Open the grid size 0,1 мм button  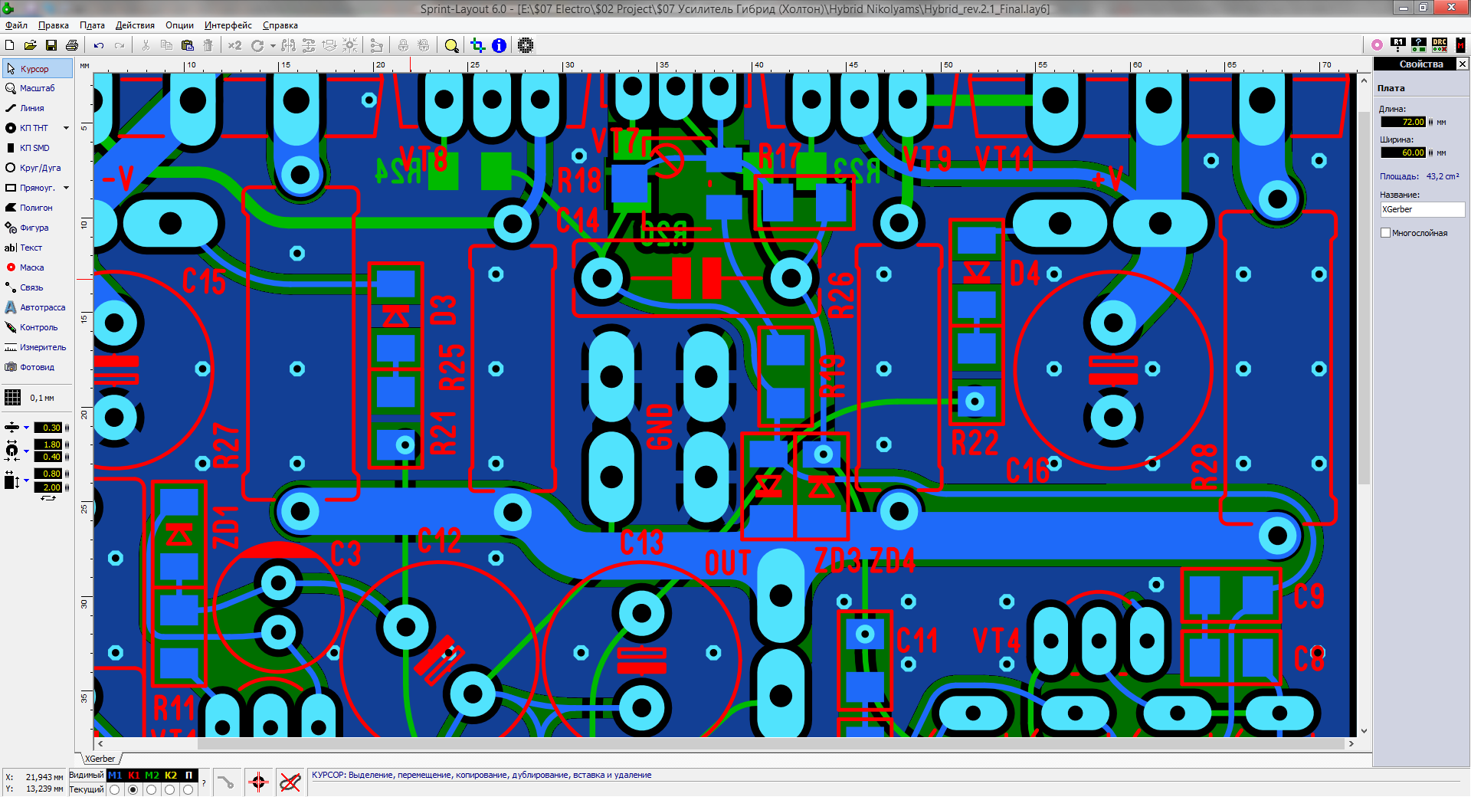click(31, 398)
